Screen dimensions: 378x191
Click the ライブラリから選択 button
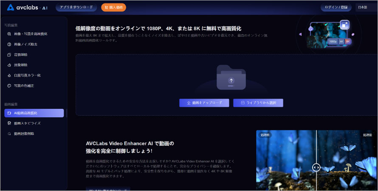tap(258, 103)
